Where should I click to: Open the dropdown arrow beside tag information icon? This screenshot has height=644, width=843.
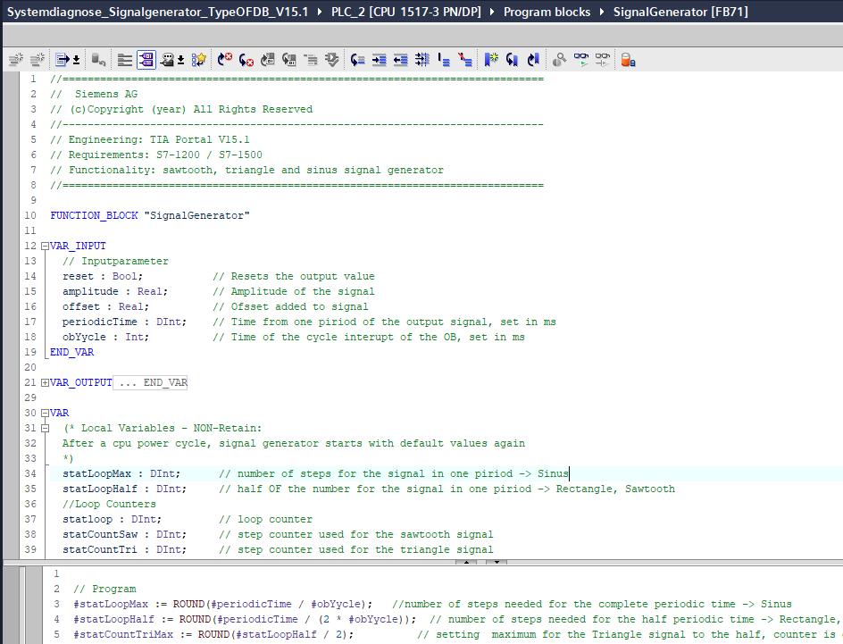point(181,60)
